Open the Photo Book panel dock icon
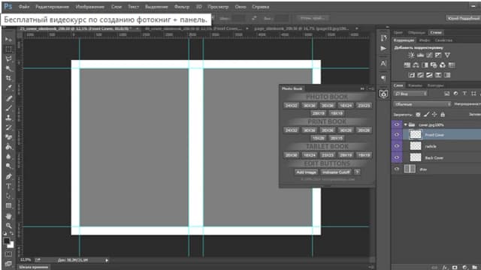Viewport: 481px width, 270px height. pos(383,94)
